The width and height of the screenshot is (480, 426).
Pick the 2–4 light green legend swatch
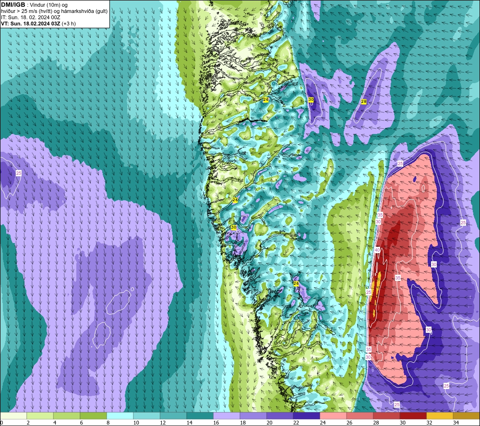(40, 415)
